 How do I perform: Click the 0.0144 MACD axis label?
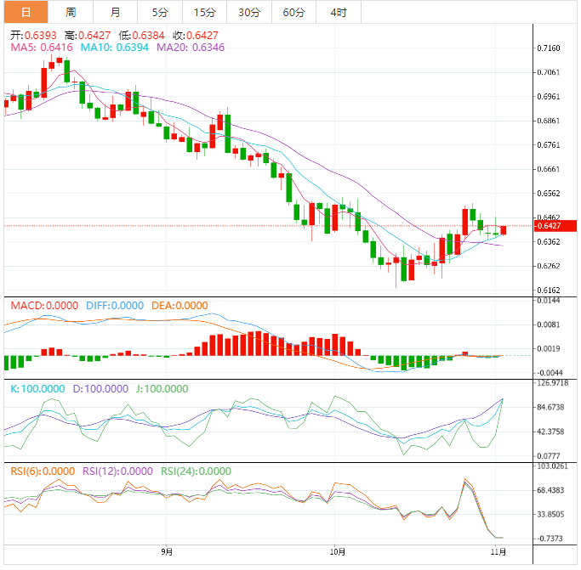[x=549, y=301]
